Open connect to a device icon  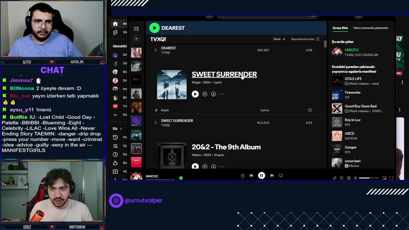click(349, 178)
